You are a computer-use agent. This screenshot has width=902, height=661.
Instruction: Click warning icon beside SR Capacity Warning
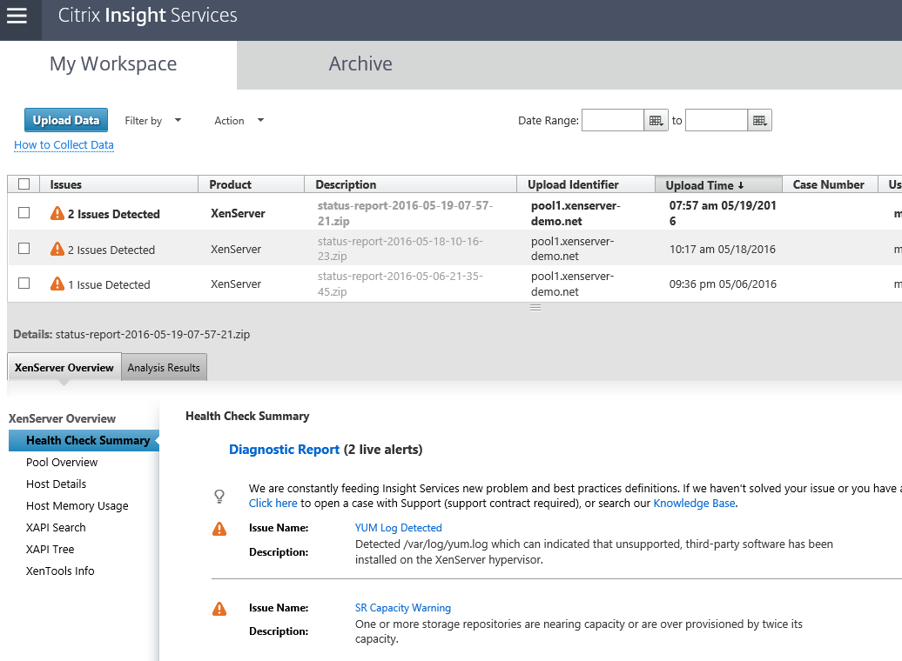pyautogui.click(x=219, y=609)
